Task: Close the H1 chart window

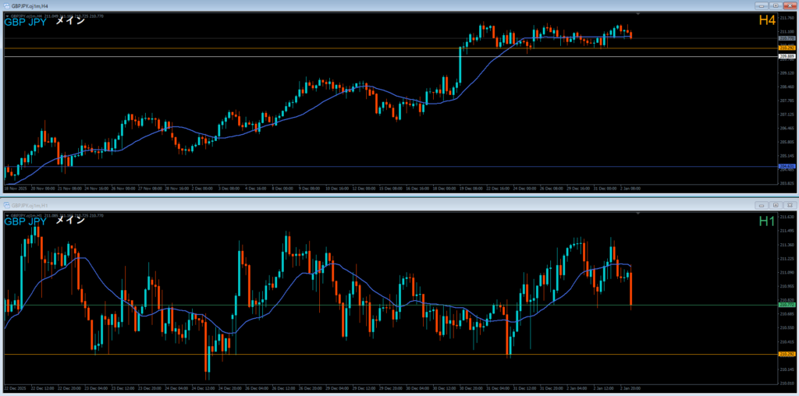Action: pos(790,205)
